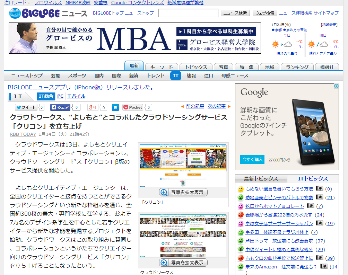The width and height of the screenshot is (348, 275).
Task: Click the BIGLOBE News logo
Action: point(48,13)
